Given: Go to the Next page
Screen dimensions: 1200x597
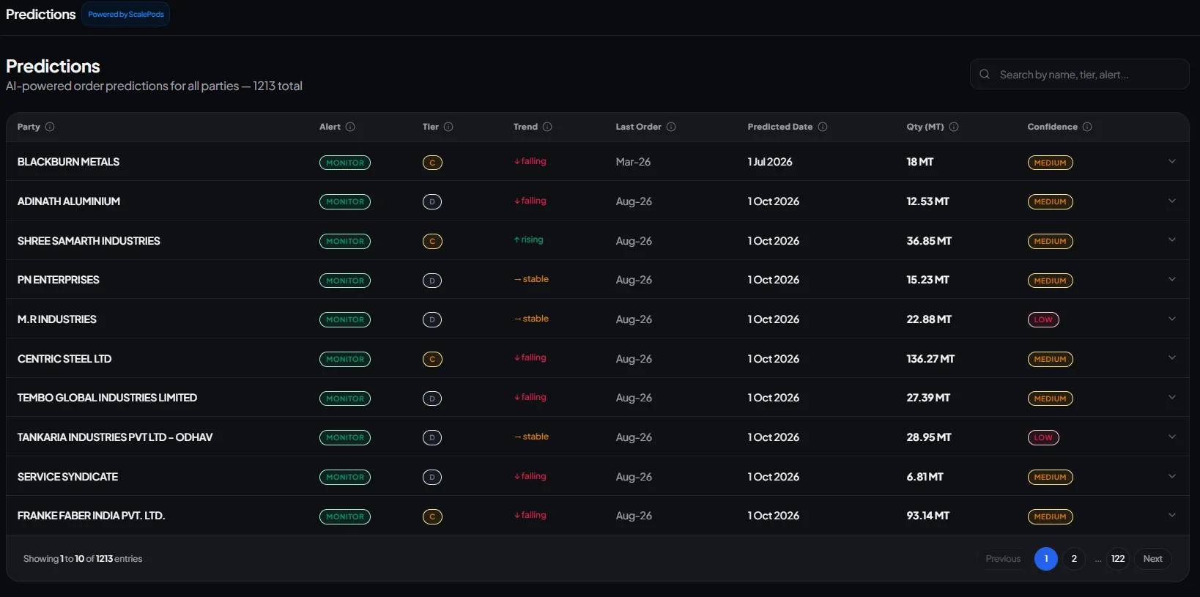Looking at the screenshot, I should tap(1153, 559).
